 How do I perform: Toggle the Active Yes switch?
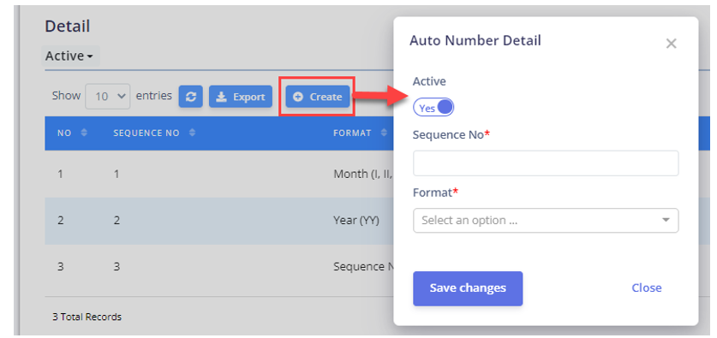(433, 108)
